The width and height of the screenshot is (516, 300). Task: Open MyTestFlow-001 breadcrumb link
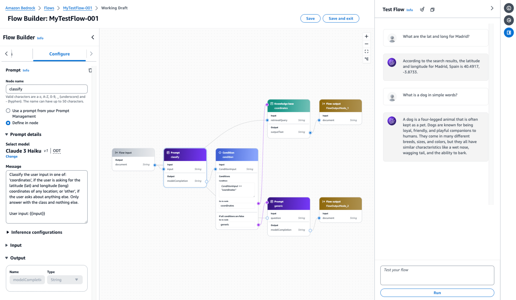point(77,8)
